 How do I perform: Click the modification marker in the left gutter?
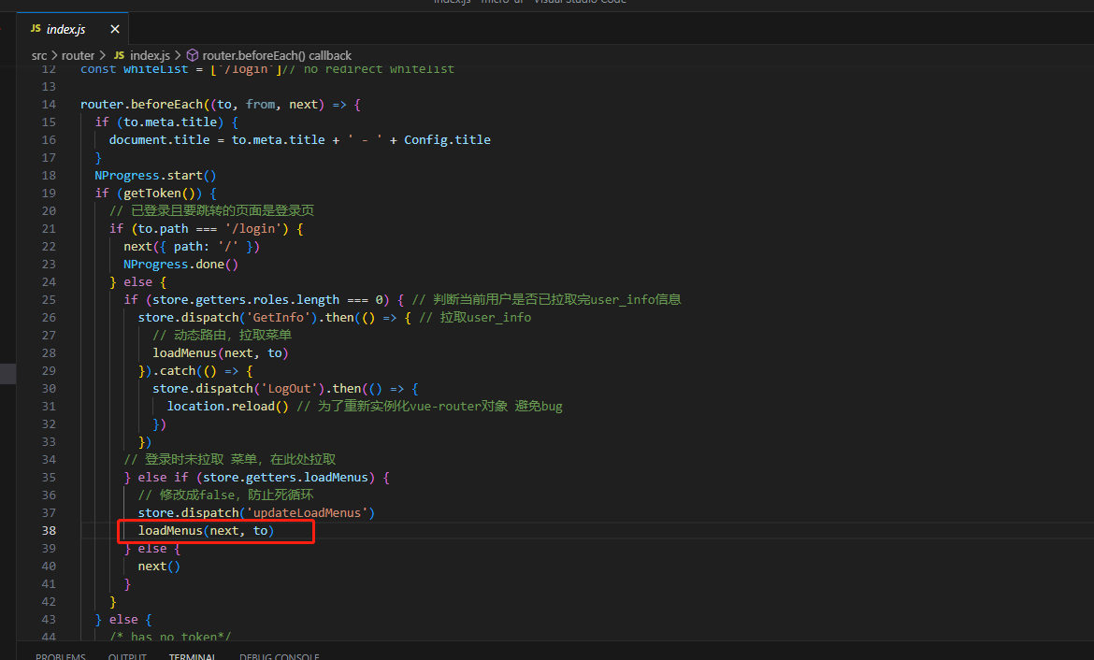pyautogui.click(x=7, y=372)
